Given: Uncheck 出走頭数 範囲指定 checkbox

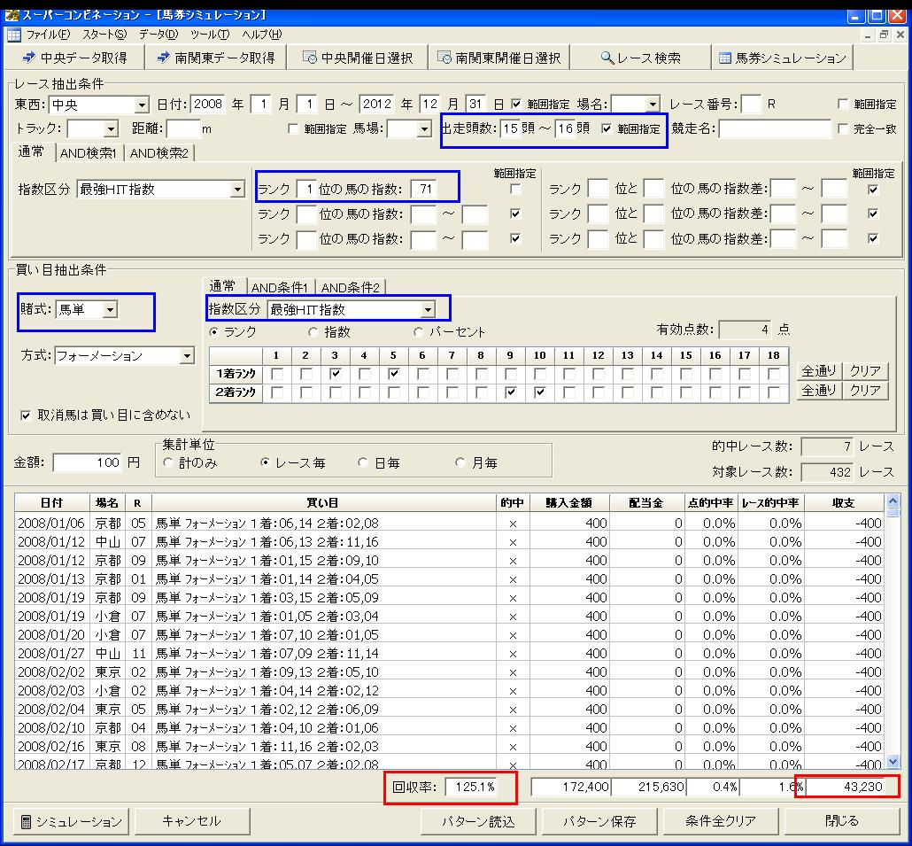Looking at the screenshot, I should (607, 128).
